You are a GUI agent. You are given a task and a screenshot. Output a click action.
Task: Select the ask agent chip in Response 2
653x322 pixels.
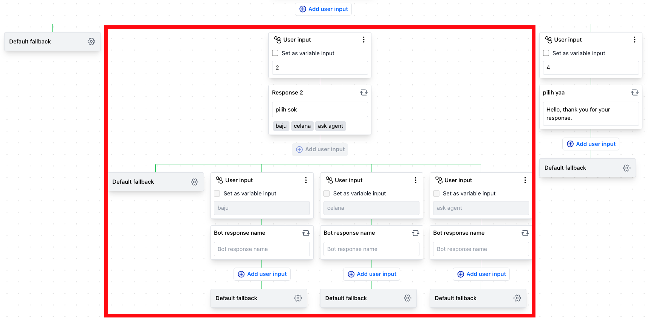(330, 126)
